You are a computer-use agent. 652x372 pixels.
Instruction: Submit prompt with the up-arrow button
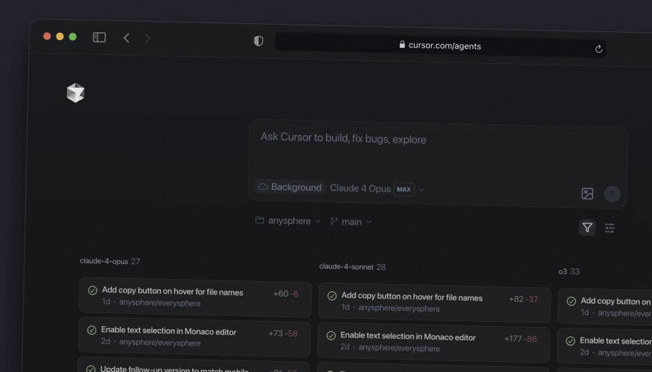click(612, 194)
